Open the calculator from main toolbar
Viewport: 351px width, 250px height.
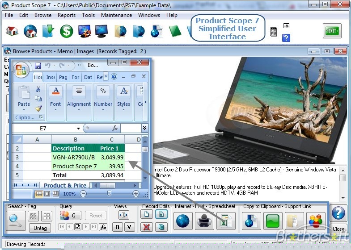[274, 32]
